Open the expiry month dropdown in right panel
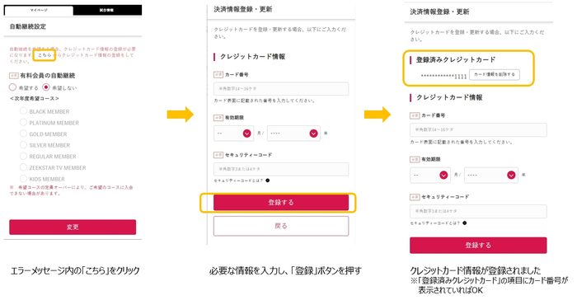Viewport: 577px width, 300px height. tap(430, 176)
